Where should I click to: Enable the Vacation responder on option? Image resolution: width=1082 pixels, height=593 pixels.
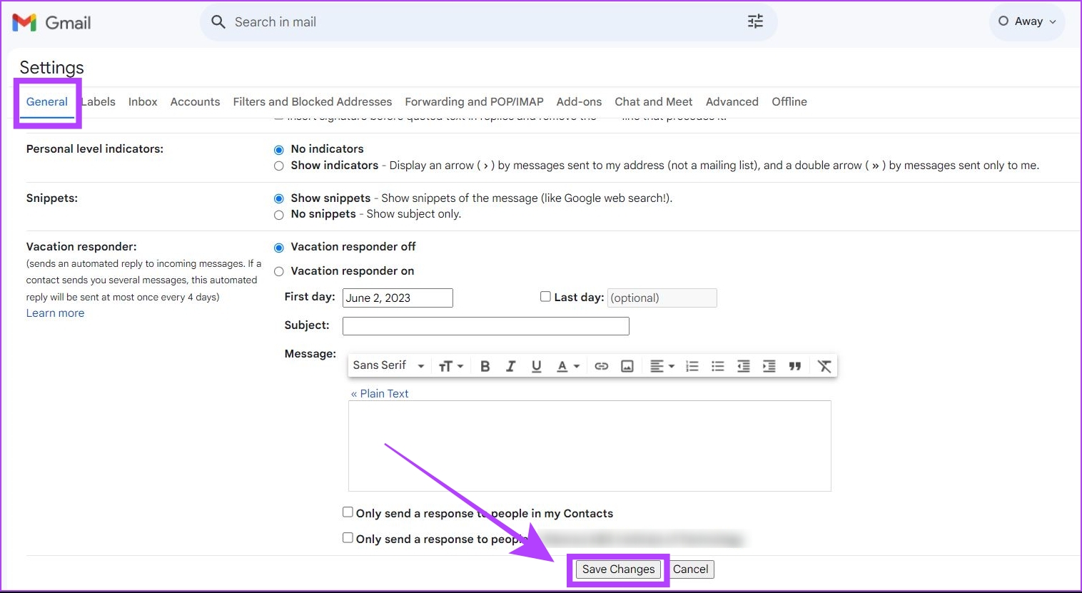pos(279,271)
